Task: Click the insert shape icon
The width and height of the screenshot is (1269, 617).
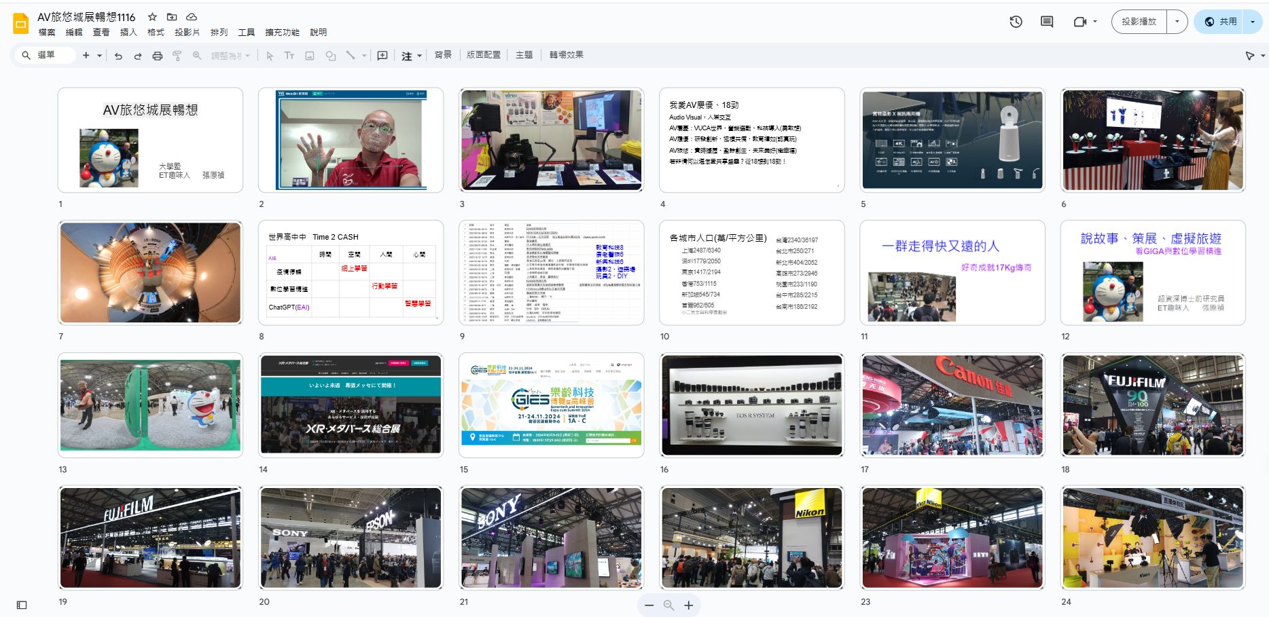Action: (x=331, y=56)
